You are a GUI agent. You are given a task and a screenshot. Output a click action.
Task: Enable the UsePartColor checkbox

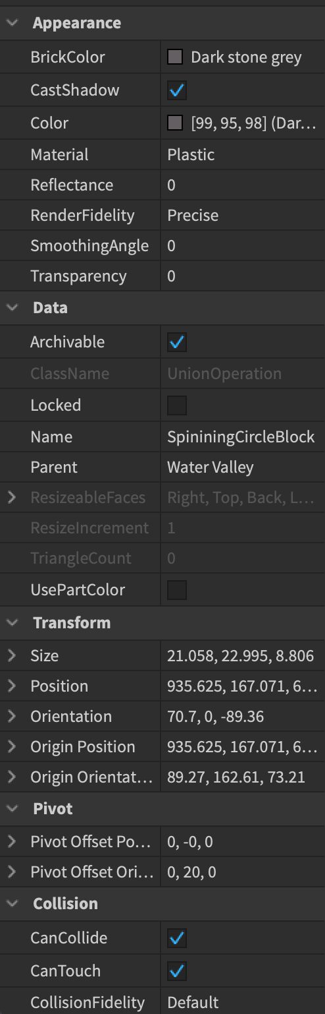point(177,590)
